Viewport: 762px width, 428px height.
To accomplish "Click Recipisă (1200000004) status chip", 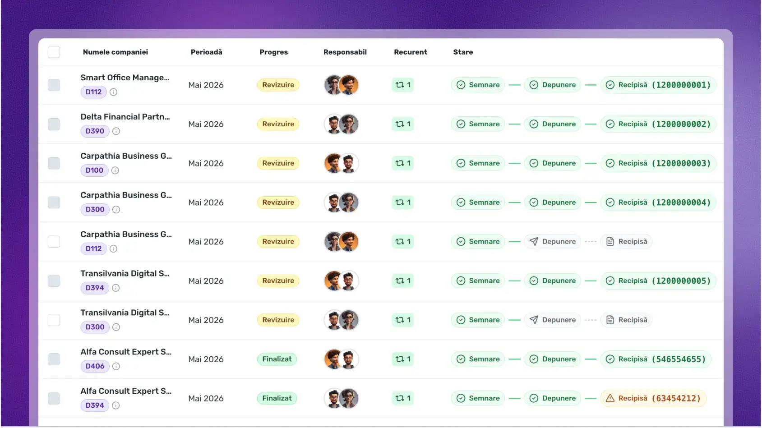I will coord(658,202).
